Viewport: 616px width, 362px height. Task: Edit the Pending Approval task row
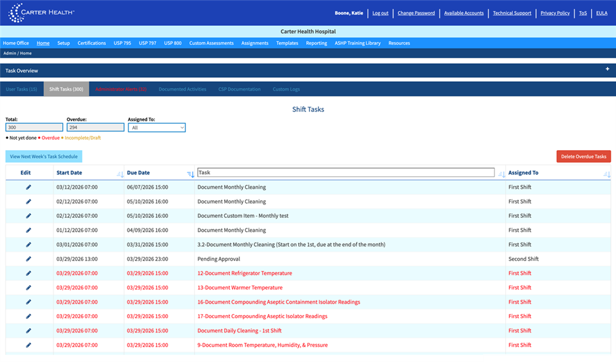(x=28, y=259)
